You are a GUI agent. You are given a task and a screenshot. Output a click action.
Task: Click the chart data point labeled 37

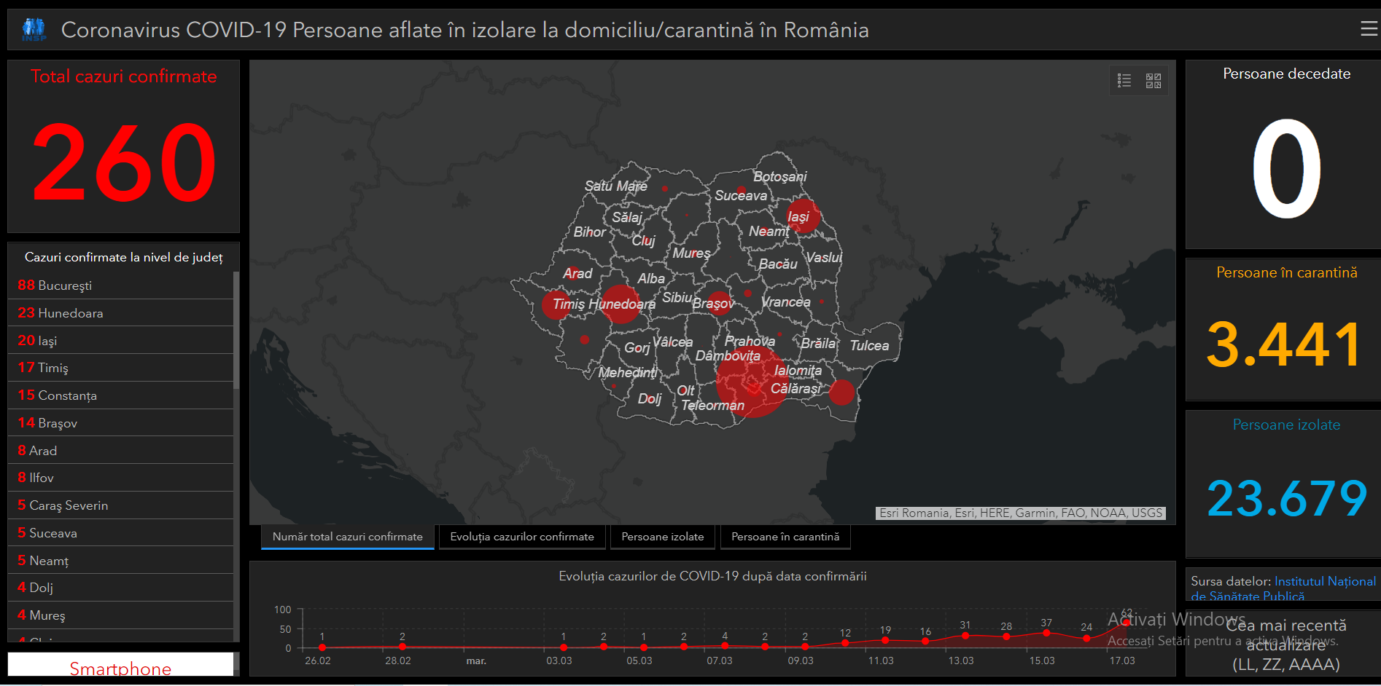(1046, 633)
